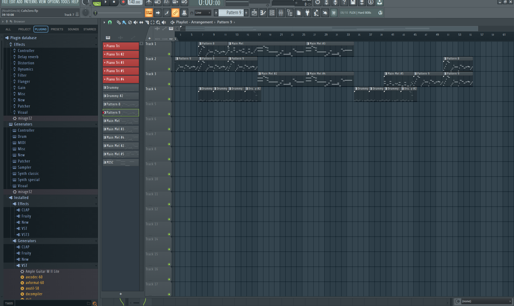Image resolution: width=514 pixels, height=306 pixels.
Task: Expand the Fruity folder under Installed Effects
Action: click(26, 216)
